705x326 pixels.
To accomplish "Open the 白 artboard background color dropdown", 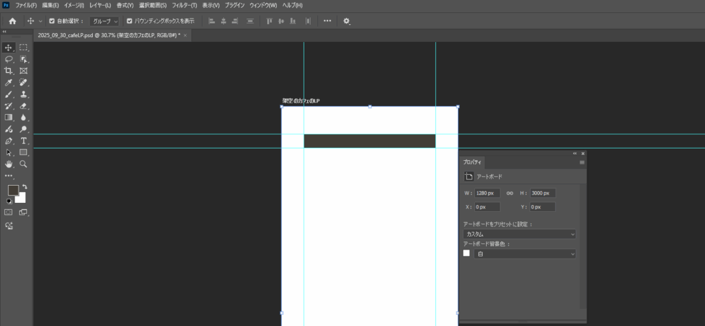I will (x=525, y=254).
